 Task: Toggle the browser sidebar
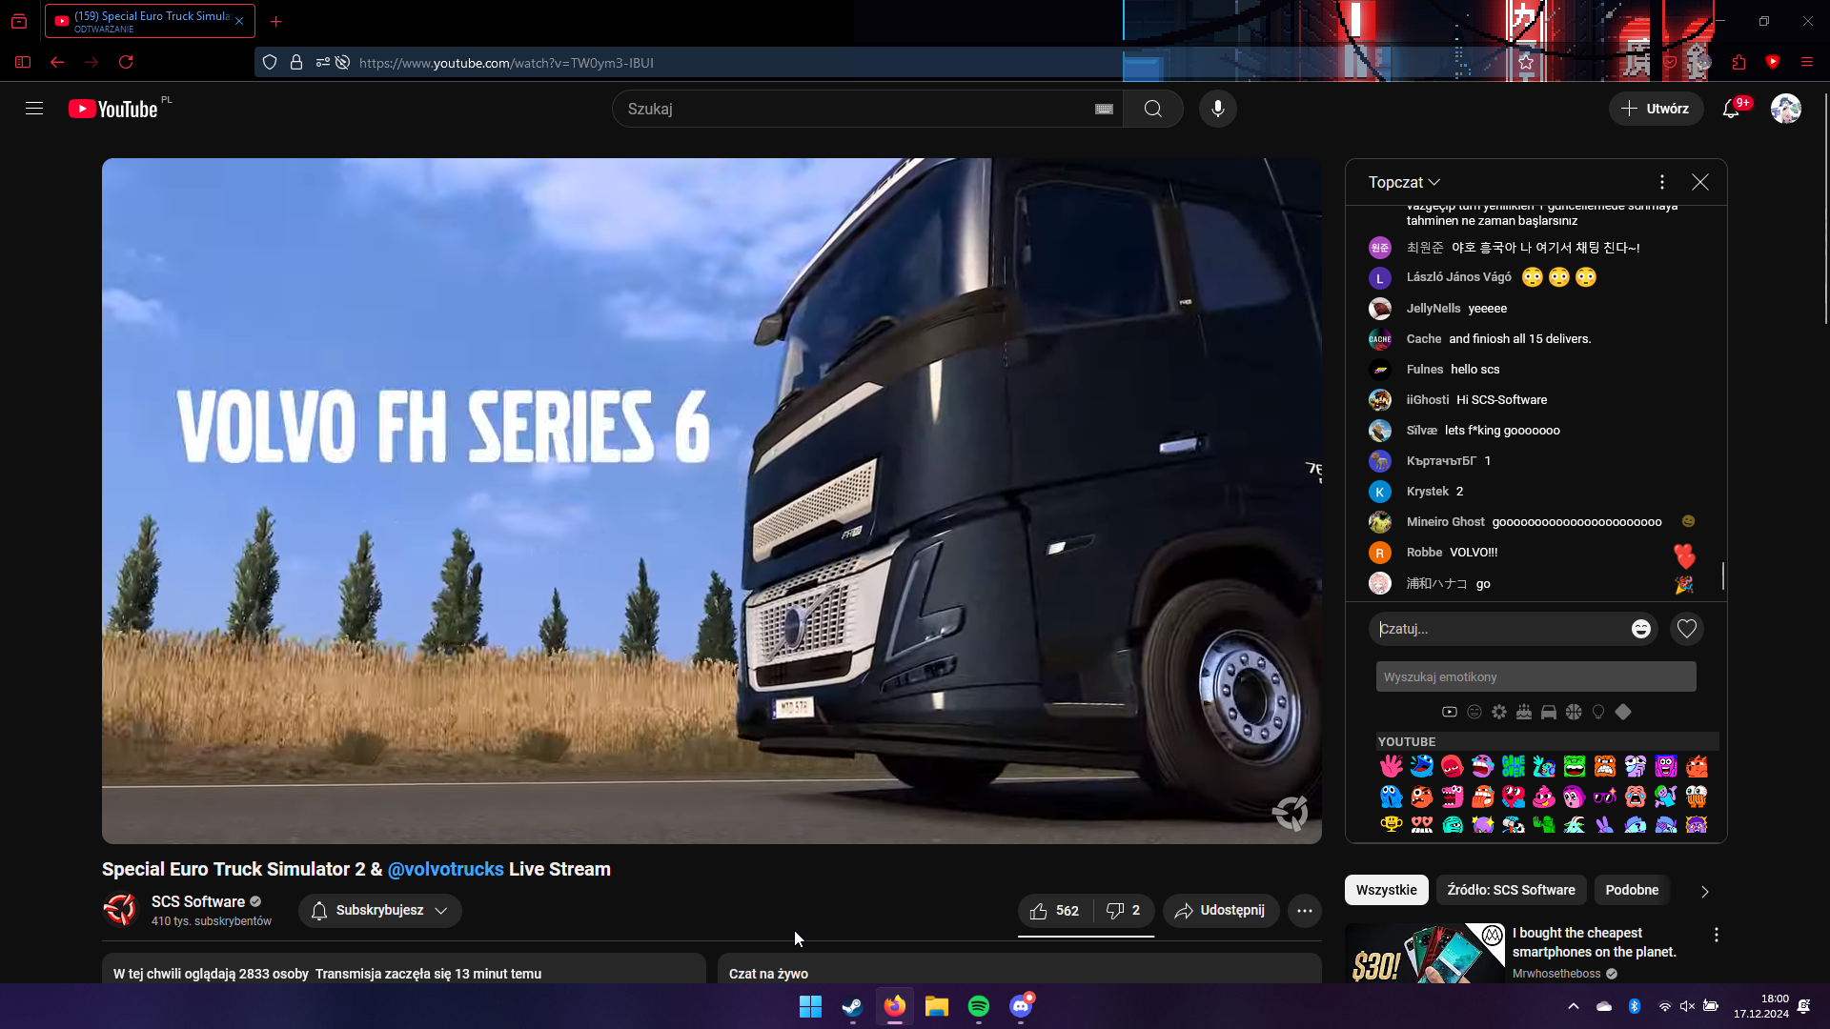pyautogui.click(x=23, y=62)
